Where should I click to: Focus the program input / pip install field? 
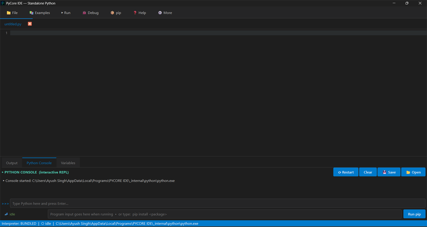225,214
